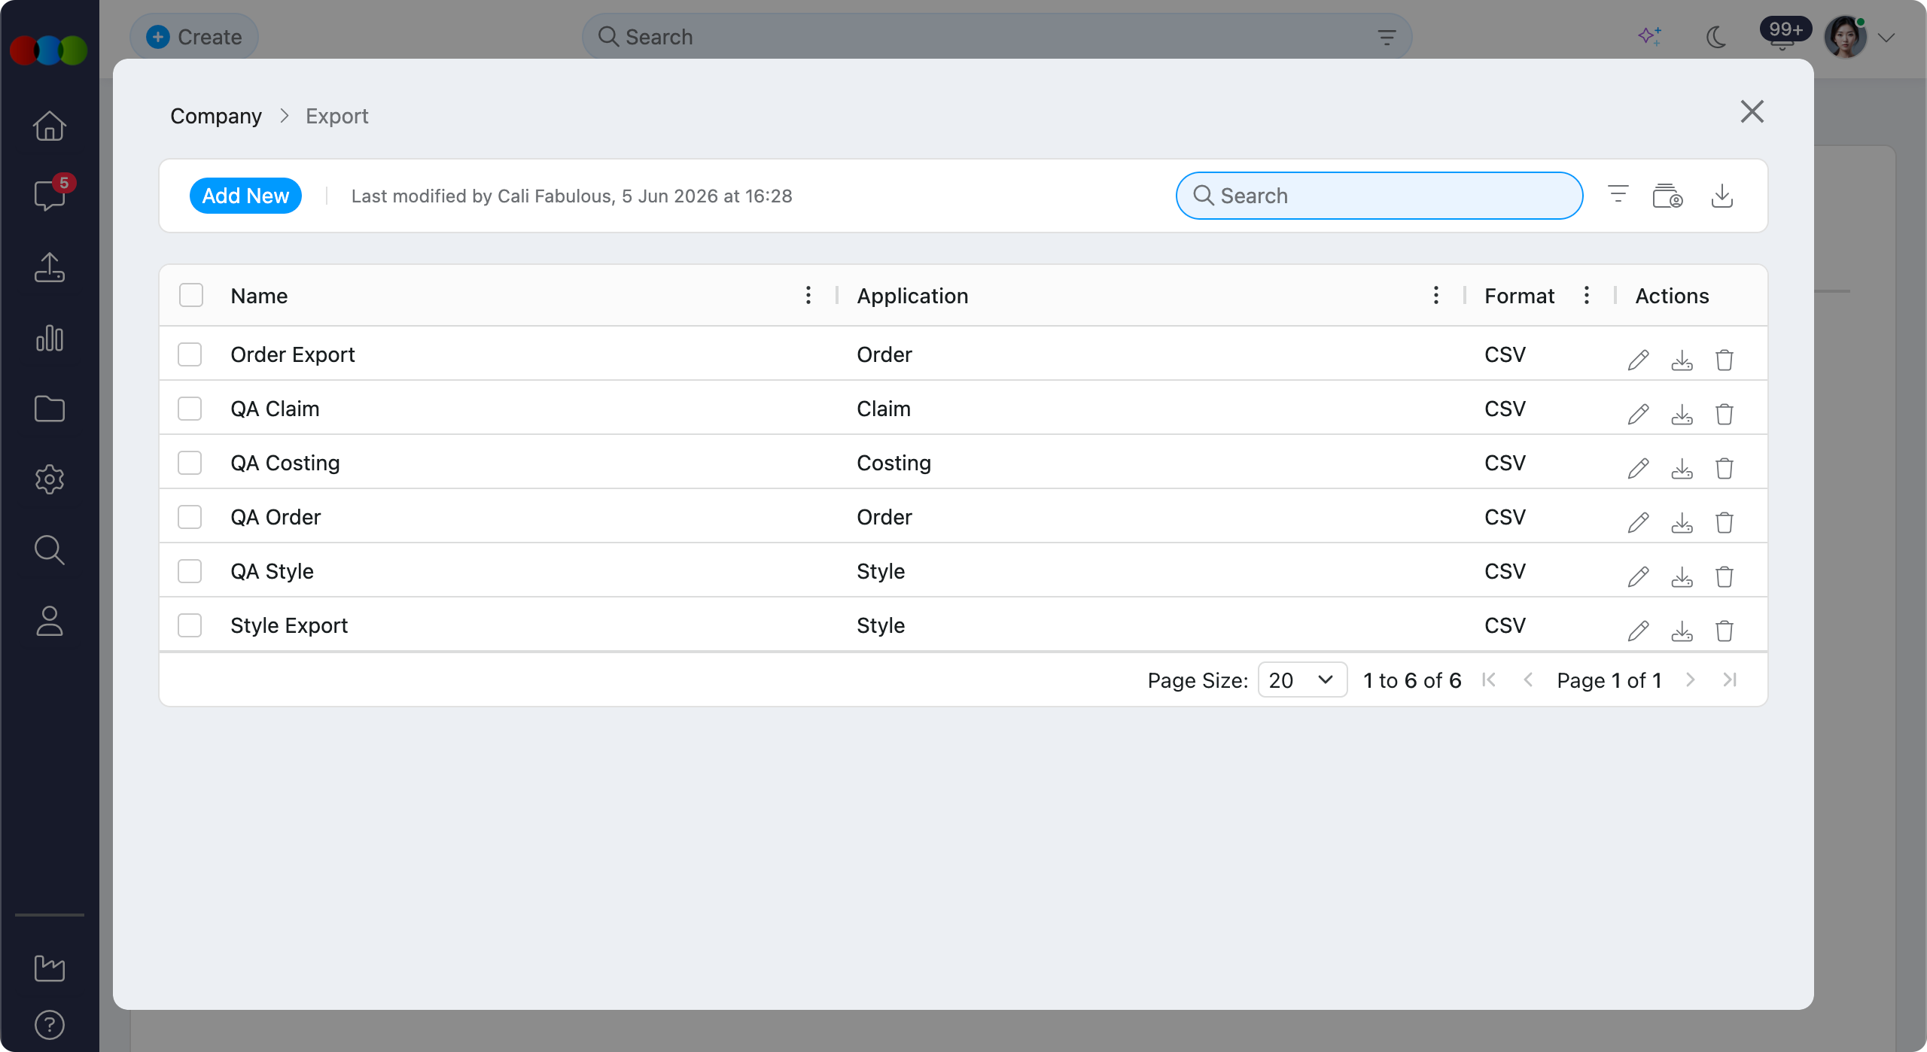Screen dimensions: 1927x1052
Task: Focus the export list Search field
Action: click(1379, 196)
